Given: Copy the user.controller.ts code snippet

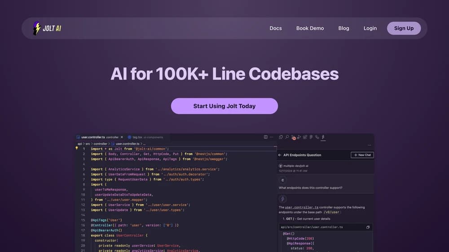Looking at the screenshot, I should coord(368,227).
